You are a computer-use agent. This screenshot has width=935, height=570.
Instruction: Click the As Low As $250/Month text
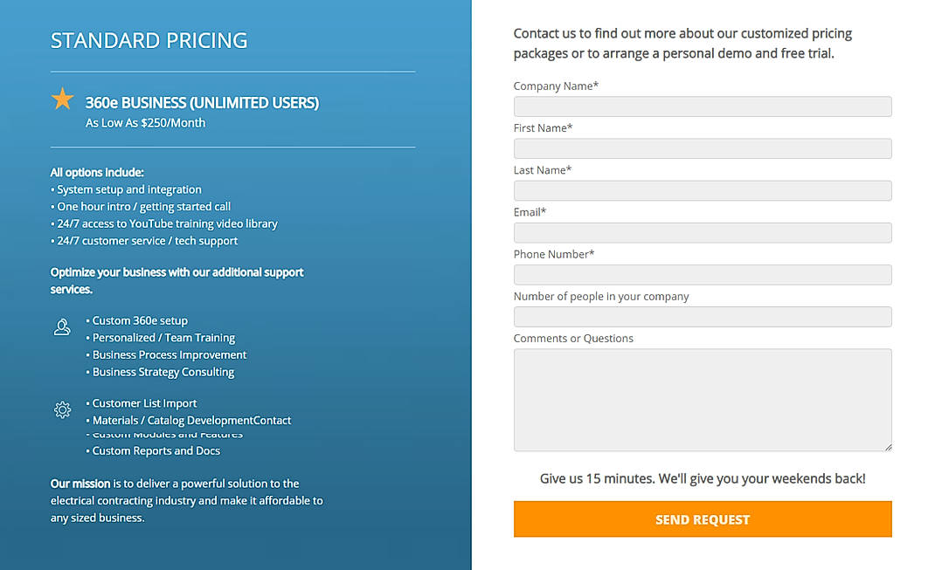[x=144, y=122]
